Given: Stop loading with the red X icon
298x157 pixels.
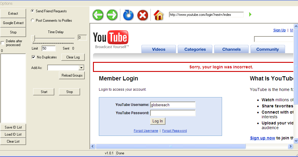Looking at the screenshot, I should click(x=143, y=15).
